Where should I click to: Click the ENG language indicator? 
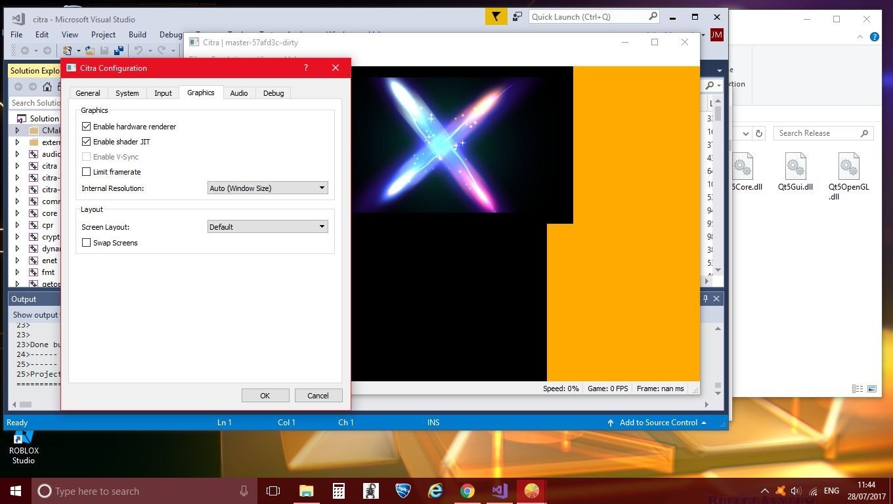831,491
